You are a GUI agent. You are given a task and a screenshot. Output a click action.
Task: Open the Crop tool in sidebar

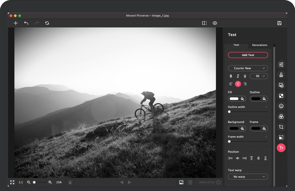click(281, 127)
